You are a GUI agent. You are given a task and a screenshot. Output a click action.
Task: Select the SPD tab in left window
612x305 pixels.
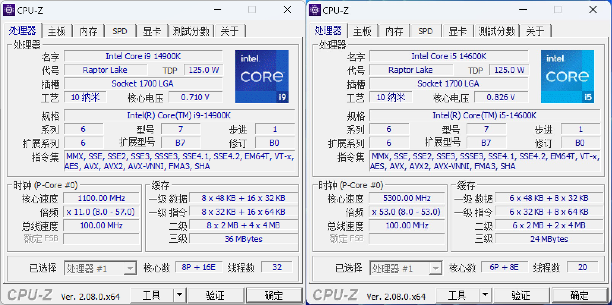pos(120,31)
